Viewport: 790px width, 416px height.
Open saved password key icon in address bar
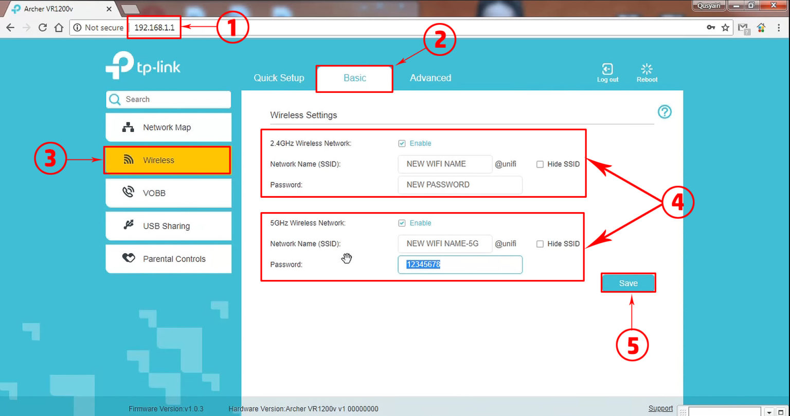(x=711, y=28)
